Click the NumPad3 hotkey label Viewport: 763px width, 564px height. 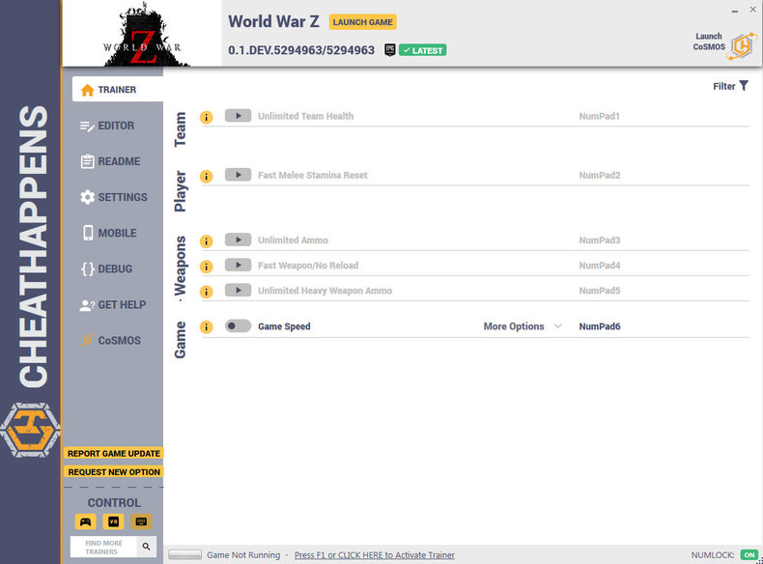600,240
